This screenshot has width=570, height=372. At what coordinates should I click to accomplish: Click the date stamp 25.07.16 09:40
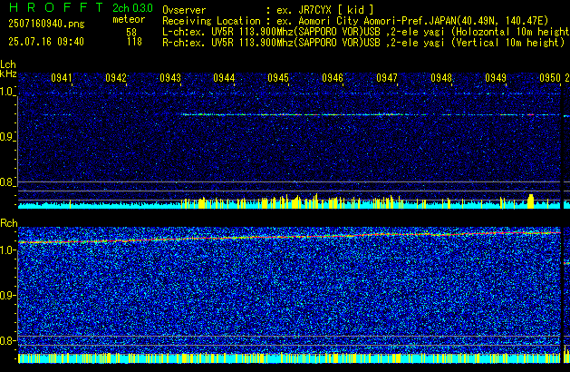tap(46, 42)
